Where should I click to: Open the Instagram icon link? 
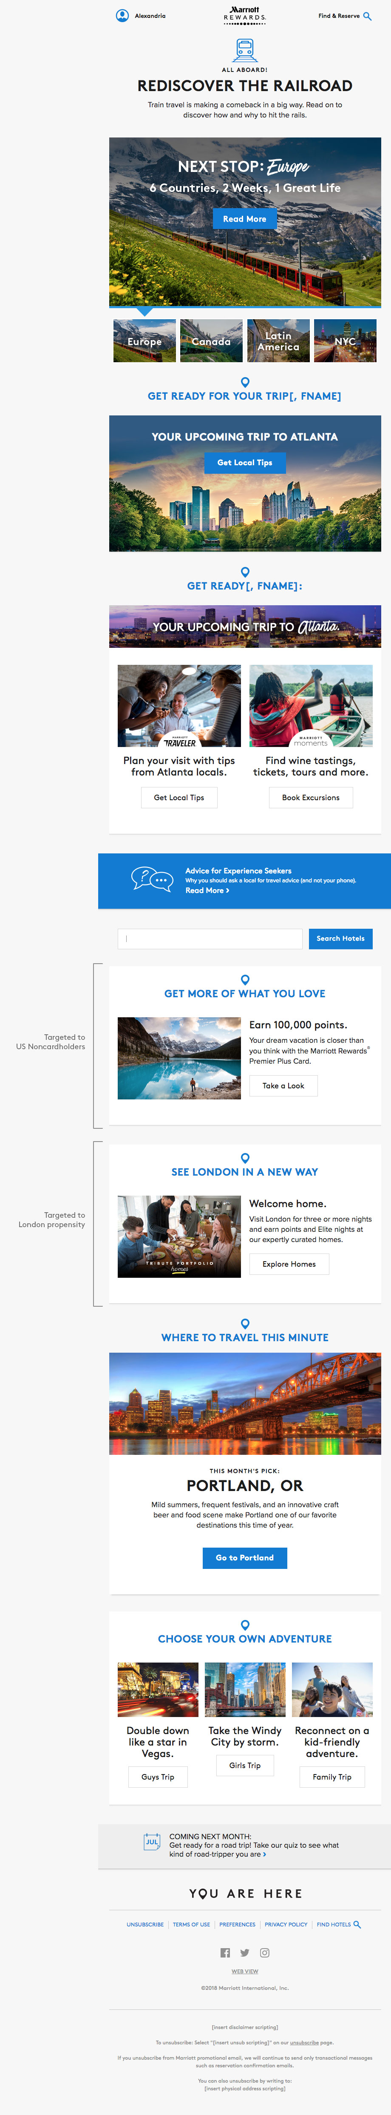tap(265, 1952)
